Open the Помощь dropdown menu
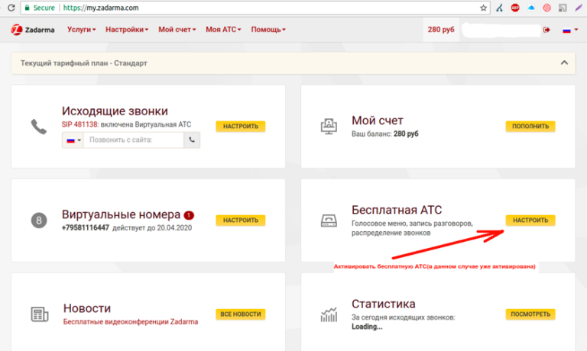This screenshot has height=351, width=587. coord(268,30)
